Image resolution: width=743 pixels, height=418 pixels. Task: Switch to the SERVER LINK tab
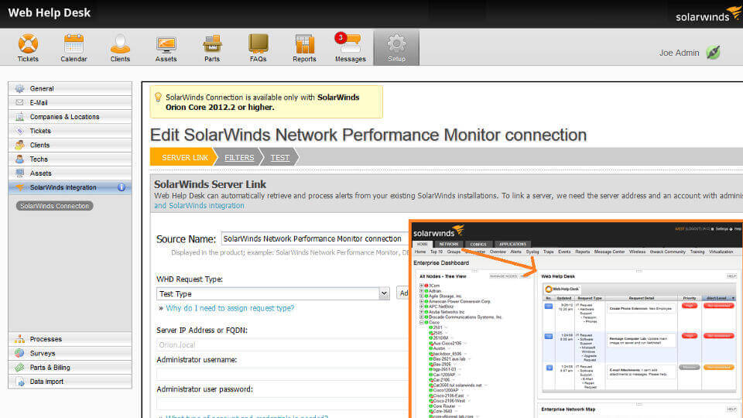click(x=184, y=157)
